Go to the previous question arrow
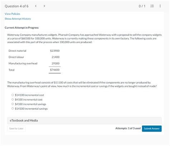The image size is (170, 146). coord(36,6)
